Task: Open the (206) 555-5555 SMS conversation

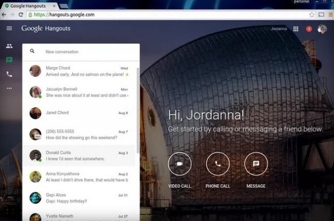Action: click(79, 134)
